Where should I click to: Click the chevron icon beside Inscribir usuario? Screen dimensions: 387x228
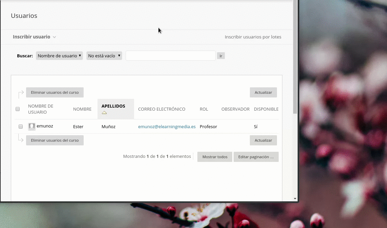point(54,37)
